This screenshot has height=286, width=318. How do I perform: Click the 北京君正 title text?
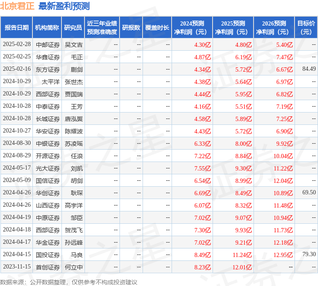tap(17, 6)
